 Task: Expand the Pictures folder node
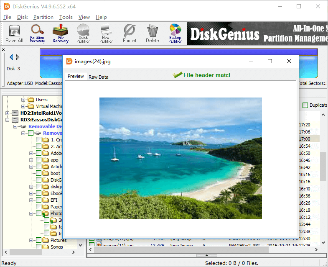tap(31, 240)
